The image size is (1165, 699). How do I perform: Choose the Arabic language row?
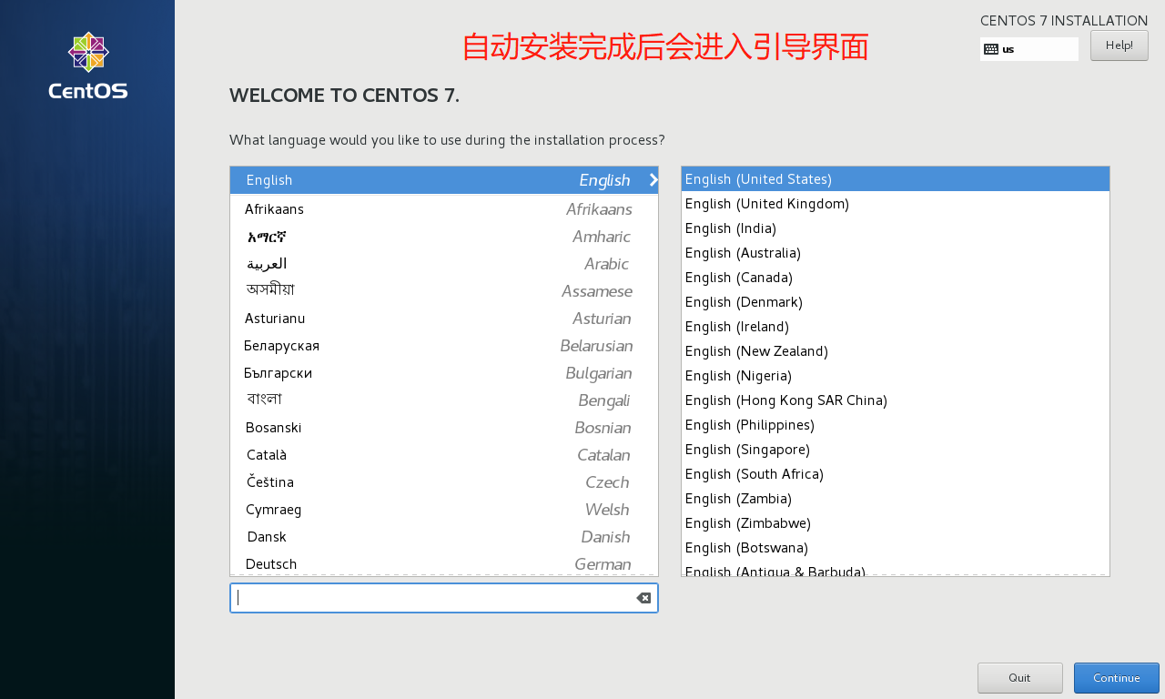click(444, 264)
